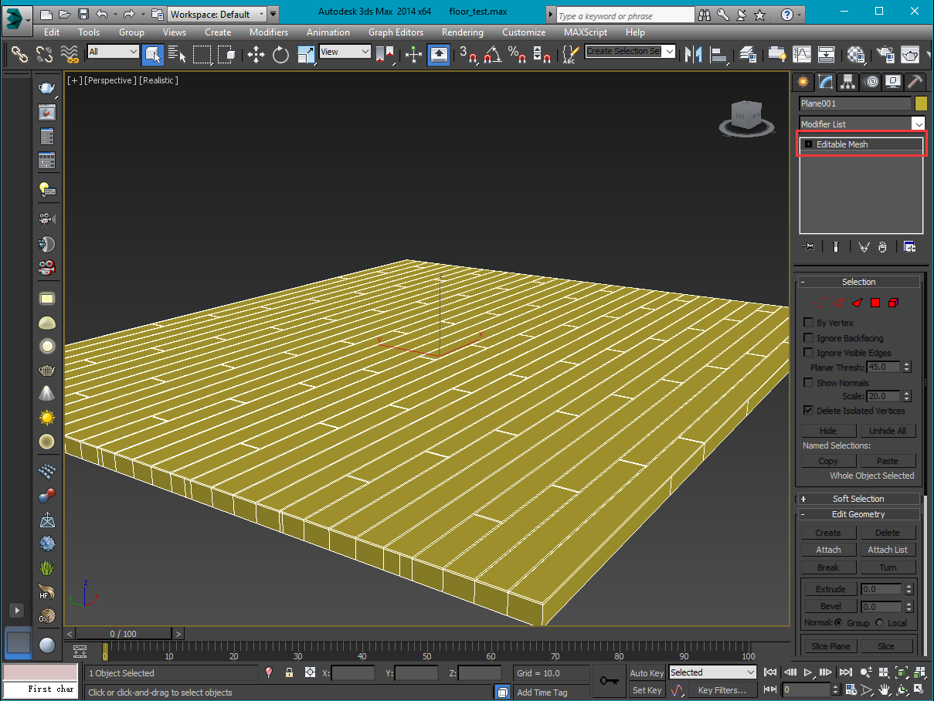Image resolution: width=934 pixels, height=701 pixels.
Task: Click the Pan View hand icon
Action: (x=884, y=690)
